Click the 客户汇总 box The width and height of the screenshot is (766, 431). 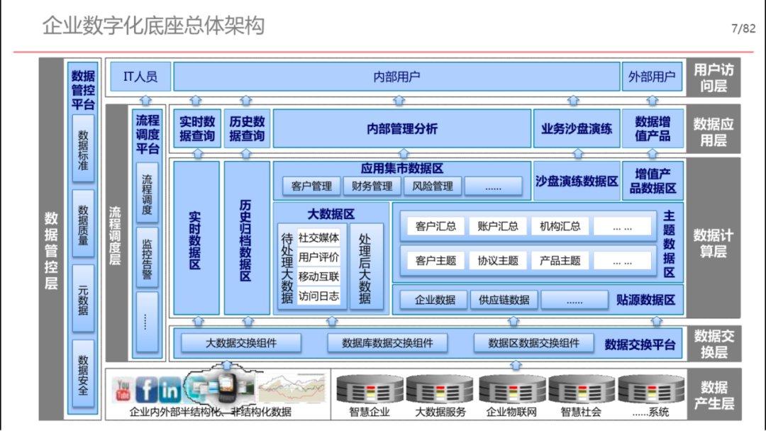pyautogui.click(x=435, y=226)
